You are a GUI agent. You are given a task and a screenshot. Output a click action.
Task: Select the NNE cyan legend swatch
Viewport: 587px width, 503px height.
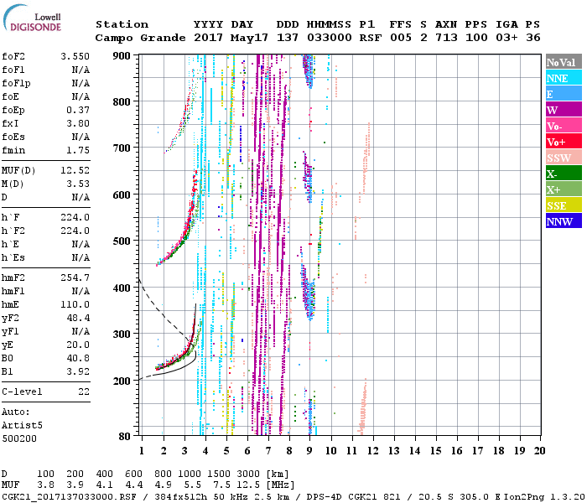tap(564, 78)
